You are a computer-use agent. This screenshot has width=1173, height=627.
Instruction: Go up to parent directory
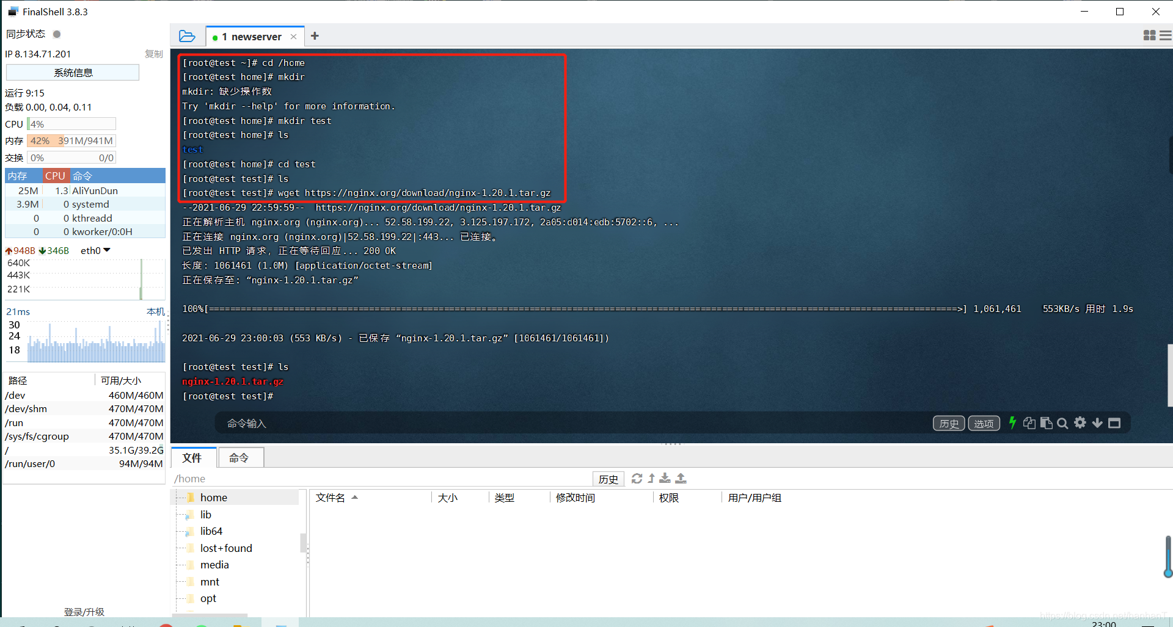tap(651, 479)
